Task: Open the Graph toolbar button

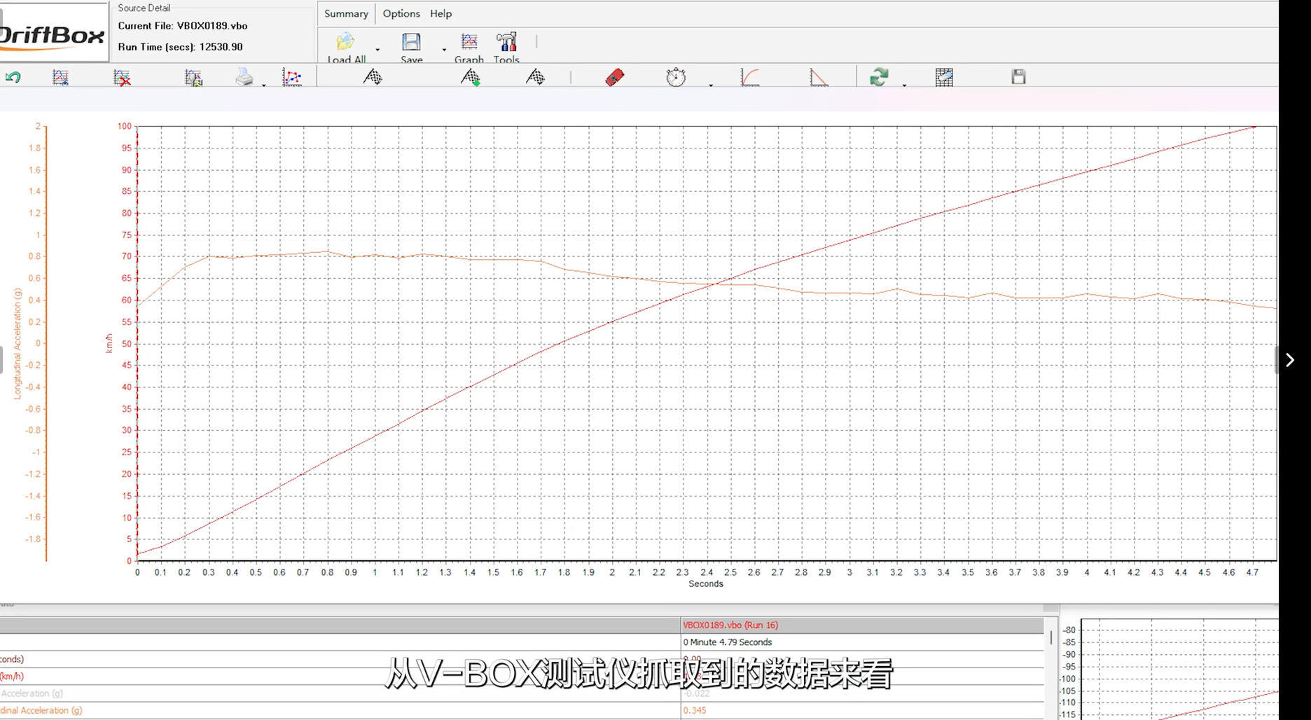Action: 469,43
